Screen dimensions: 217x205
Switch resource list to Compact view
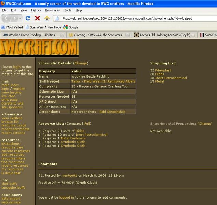point(73,123)
